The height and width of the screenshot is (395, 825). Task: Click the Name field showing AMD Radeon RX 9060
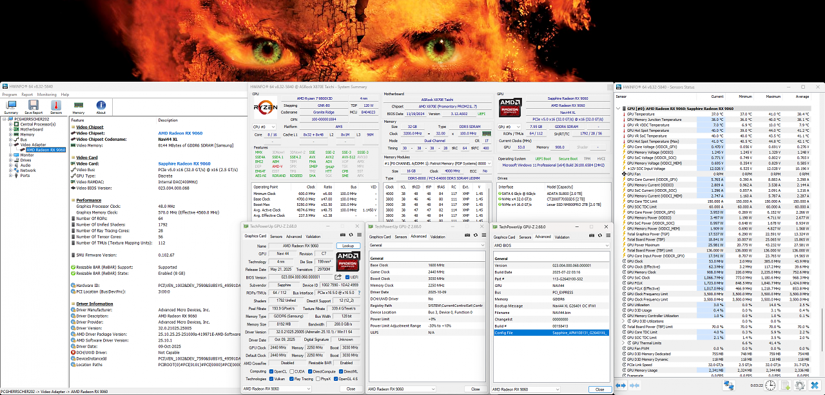pos(302,246)
